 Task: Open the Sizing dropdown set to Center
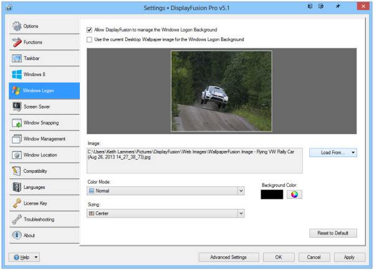[166, 213]
